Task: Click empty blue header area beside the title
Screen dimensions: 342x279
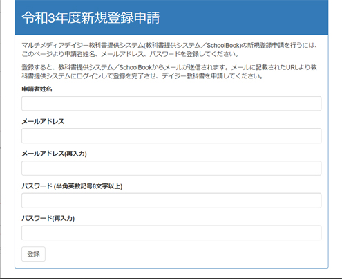Action: 244,17
